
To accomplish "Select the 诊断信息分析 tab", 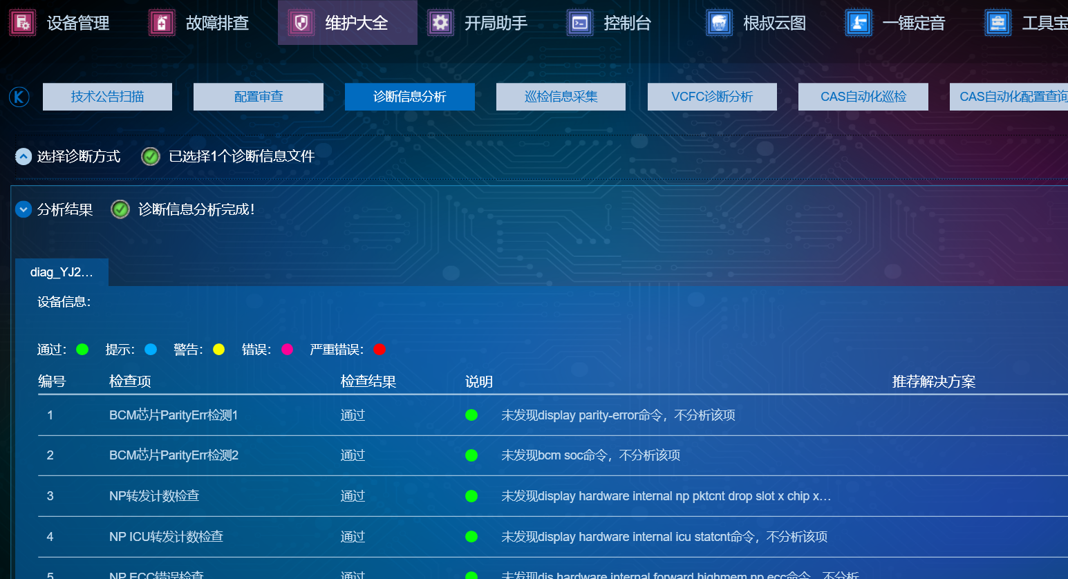I will point(410,97).
